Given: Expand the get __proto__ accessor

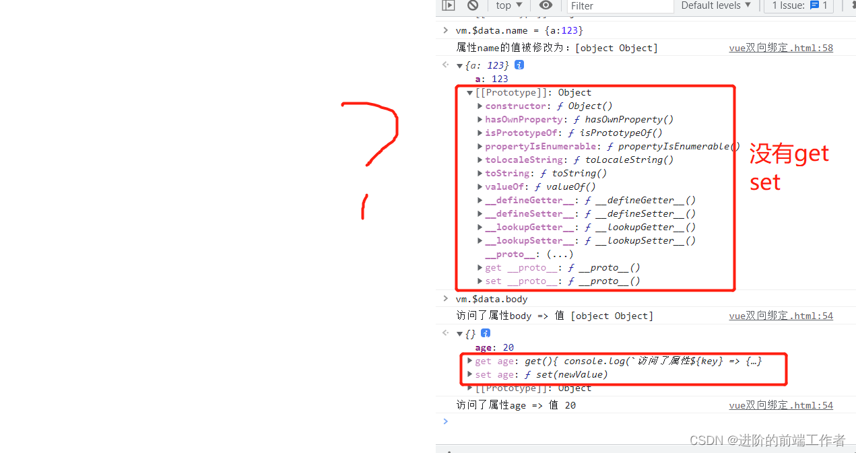Looking at the screenshot, I should (480, 268).
